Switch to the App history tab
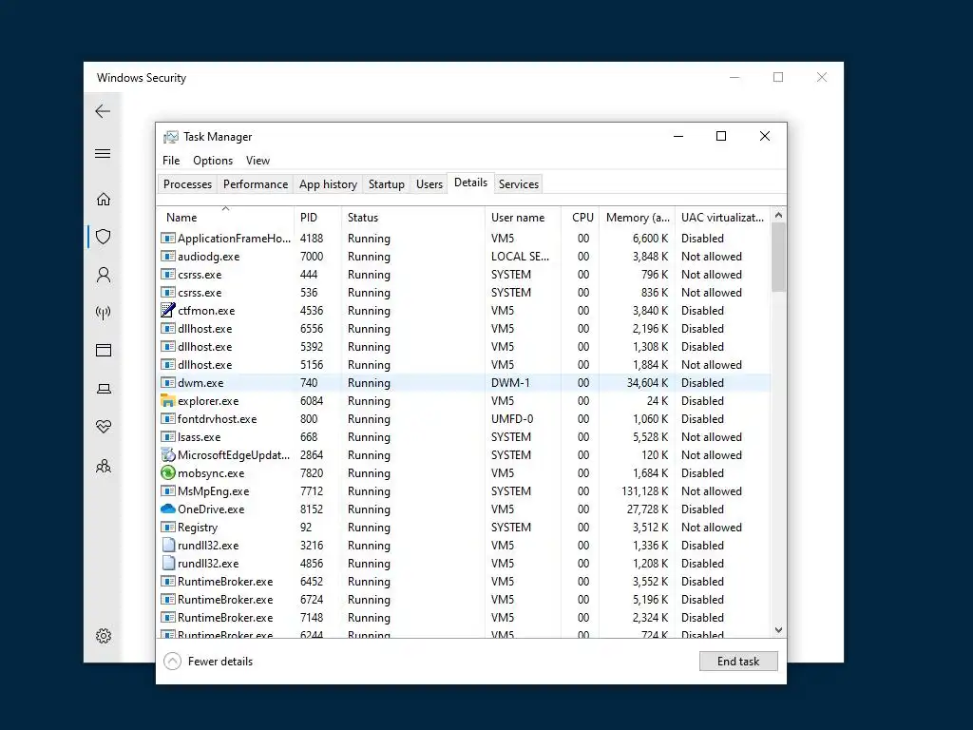Screen dimensions: 973x730 pos(328,183)
